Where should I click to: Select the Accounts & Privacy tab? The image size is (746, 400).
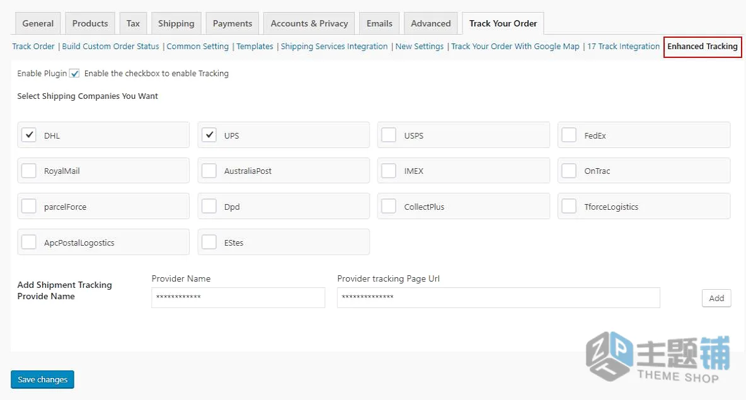pos(309,23)
